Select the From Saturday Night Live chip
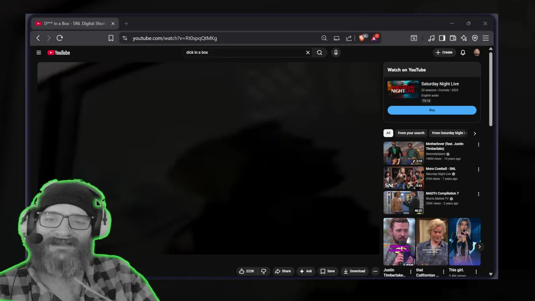The width and height of the screenshot is (535, 301). (x=449, y=133)
